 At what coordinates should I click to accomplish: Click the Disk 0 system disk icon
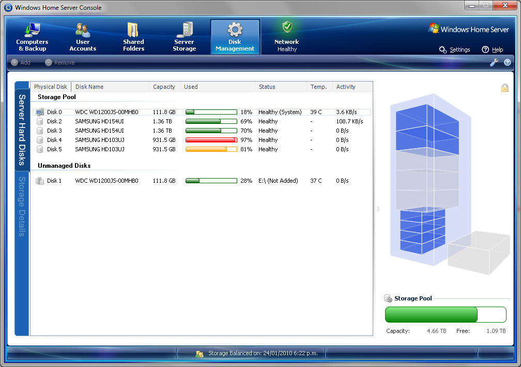(x=40, y=112)
